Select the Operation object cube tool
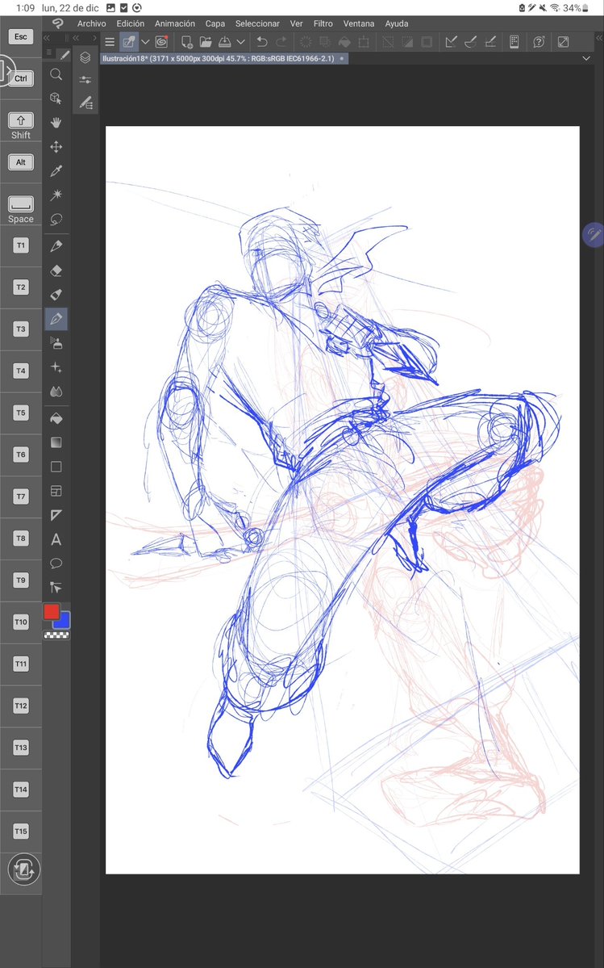This screenshot has height=968, width=604. 56,98
